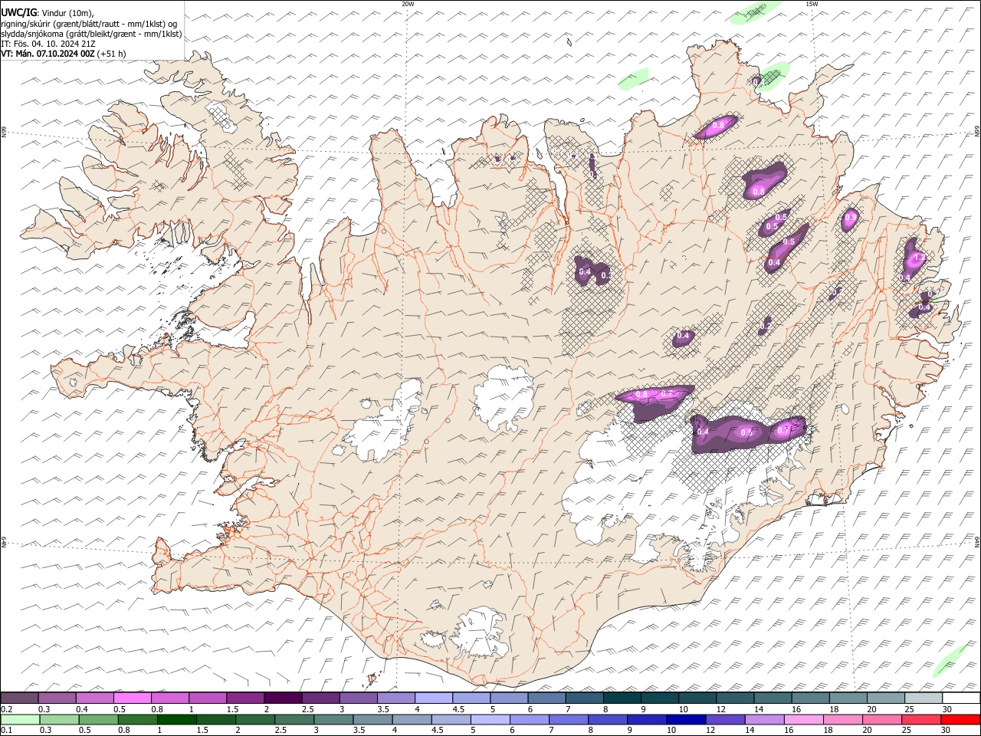Click the 0.2 dark mauve swatch, snow legend
The image size is (981, 736).
click(x=19, y=698)
